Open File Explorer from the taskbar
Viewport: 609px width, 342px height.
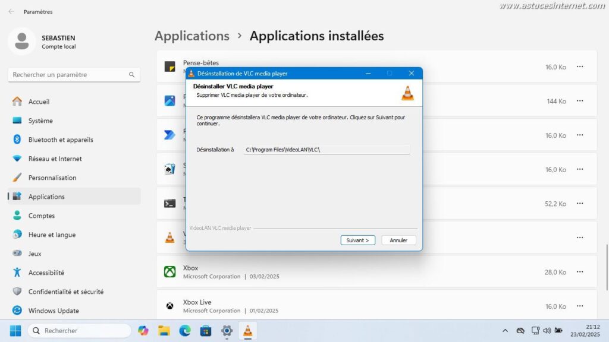click(163, 330)
